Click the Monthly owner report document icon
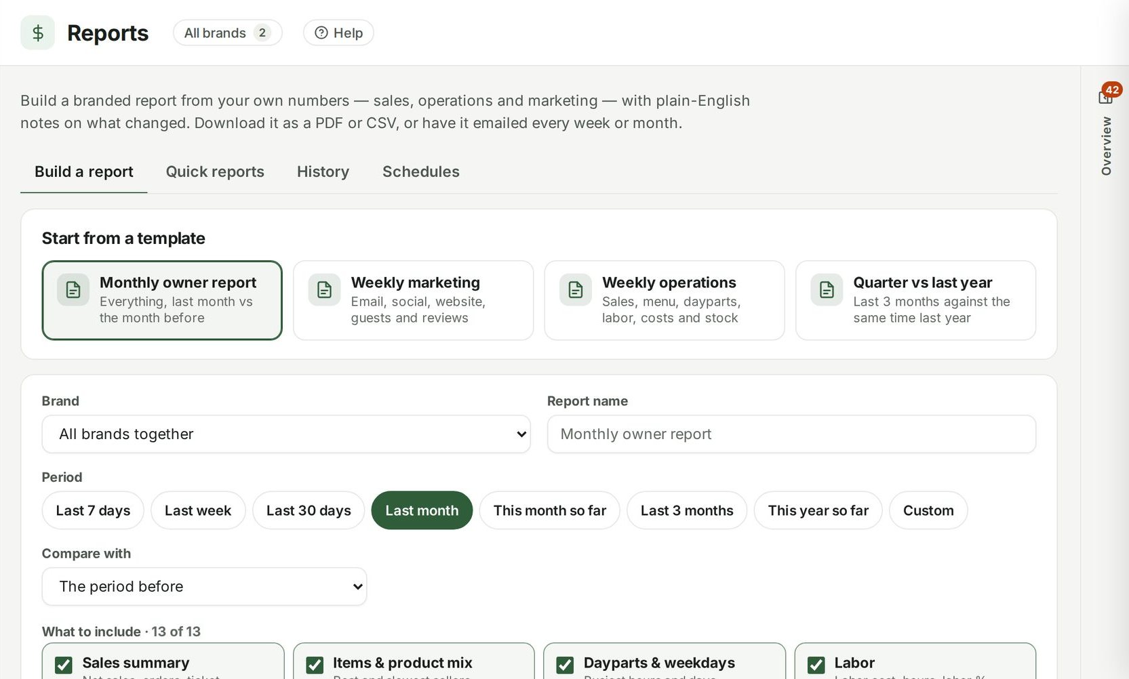1129x679 pixels. coord(73,290)
